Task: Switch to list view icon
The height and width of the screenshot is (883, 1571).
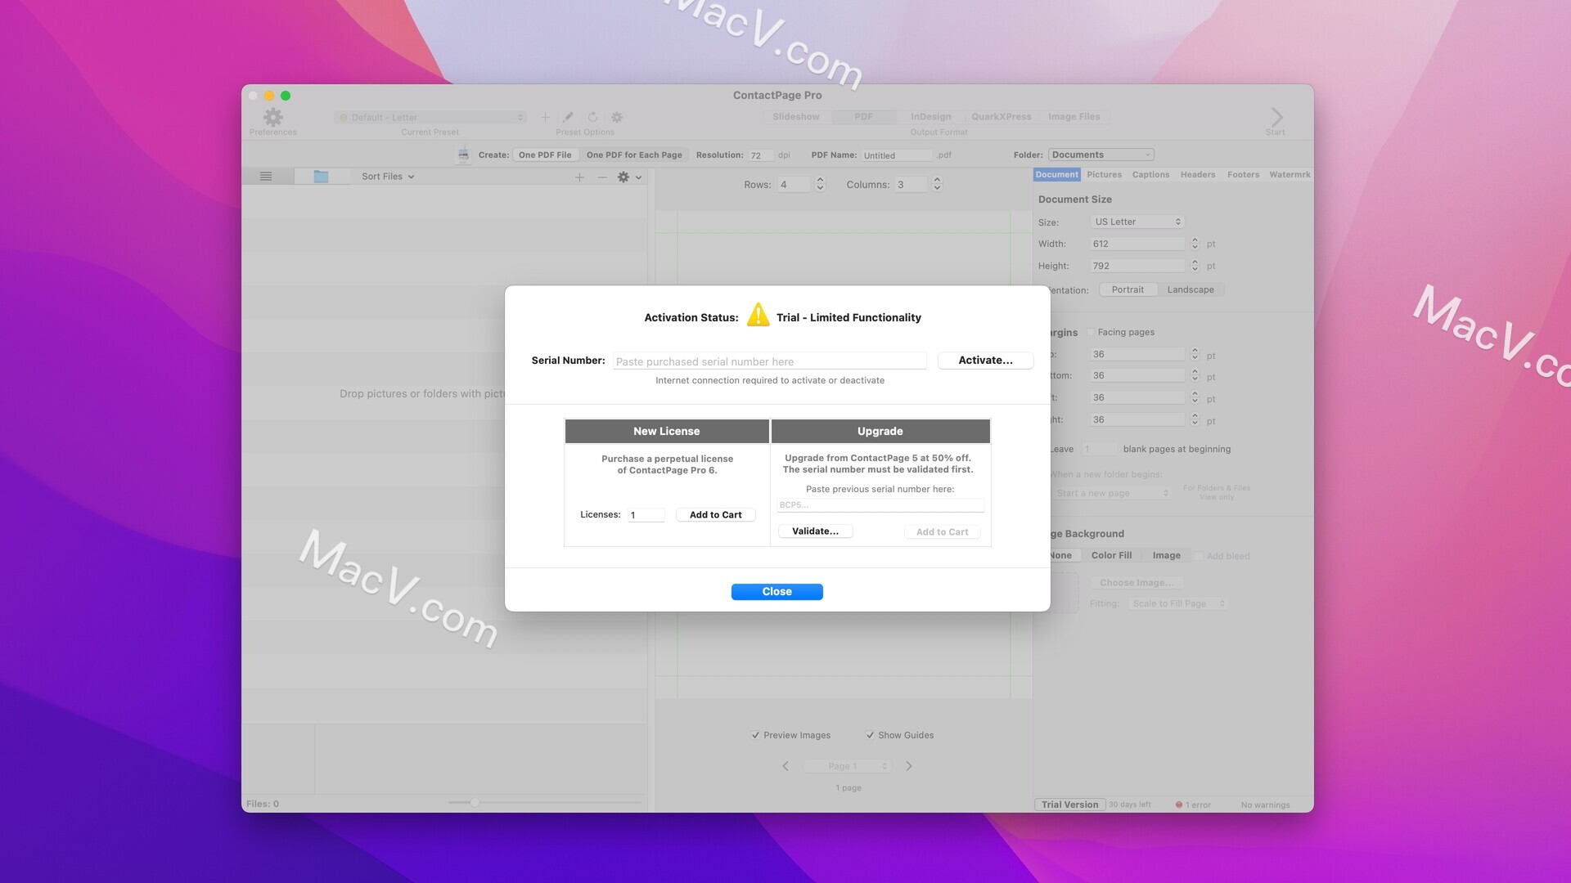Action: click(x=266, y=177)
